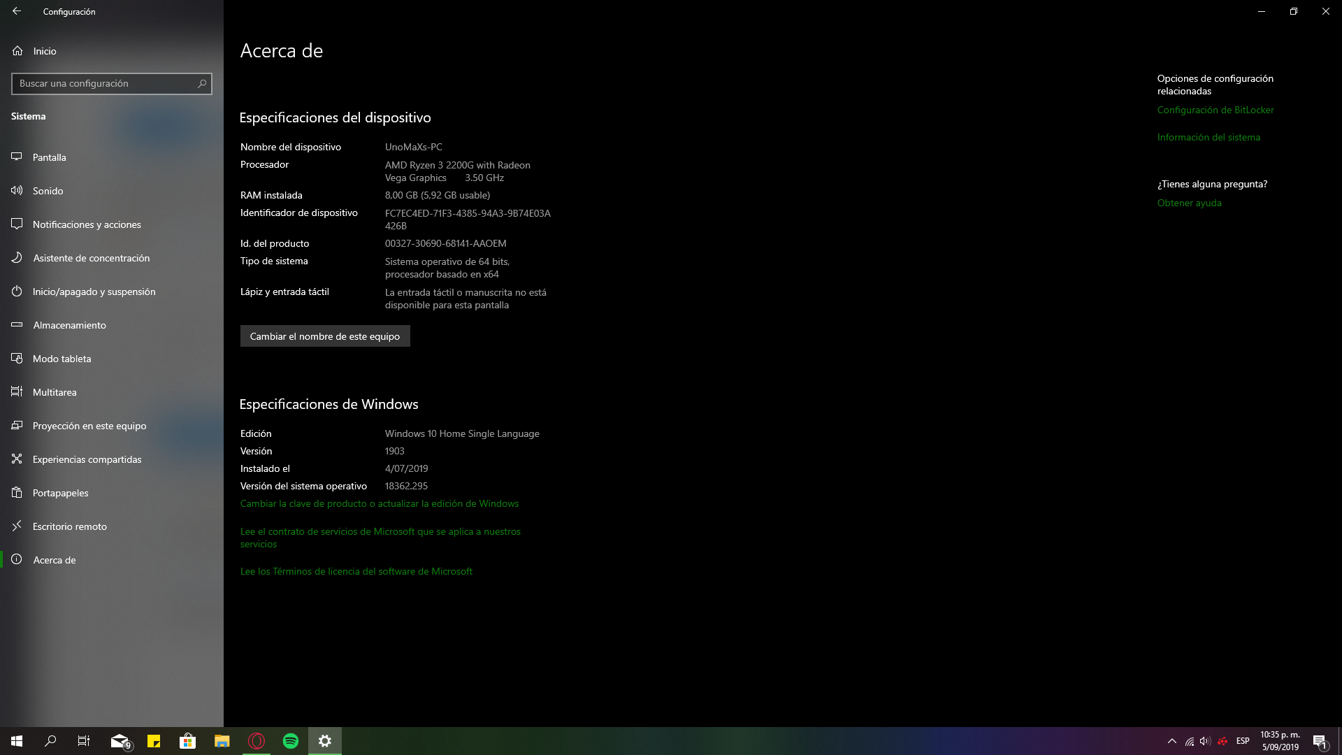Viewport: 1342px width, 755px height.
Task: Click the back arrow in Configuración
Action: point(17,11)
